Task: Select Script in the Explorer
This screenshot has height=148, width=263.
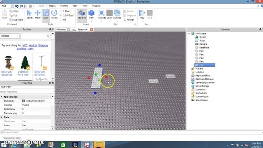Action: (x=202, y=40)
